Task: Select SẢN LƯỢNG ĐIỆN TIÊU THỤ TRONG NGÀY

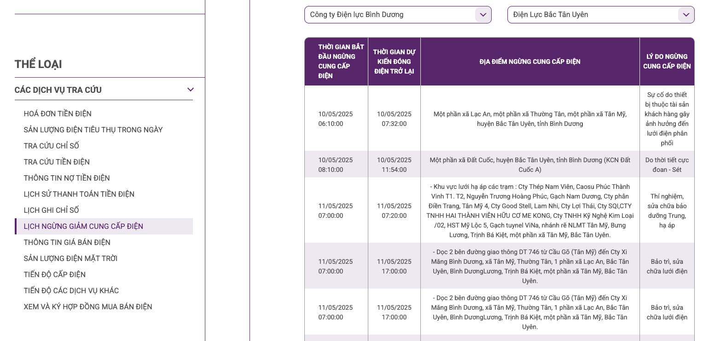Action: click(93, 130)
